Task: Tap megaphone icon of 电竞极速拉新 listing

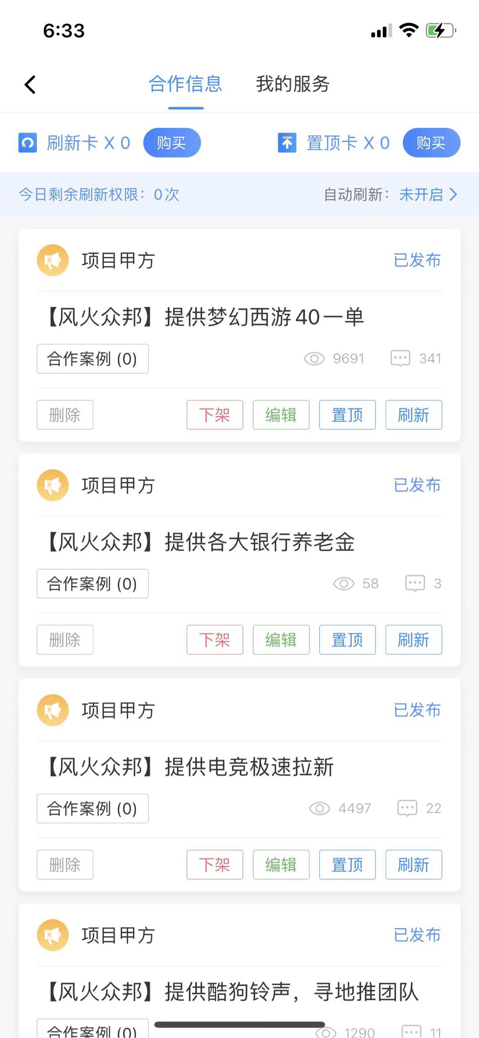Action: (x=53, y=710)
